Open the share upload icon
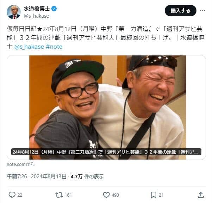 [201, 195]
